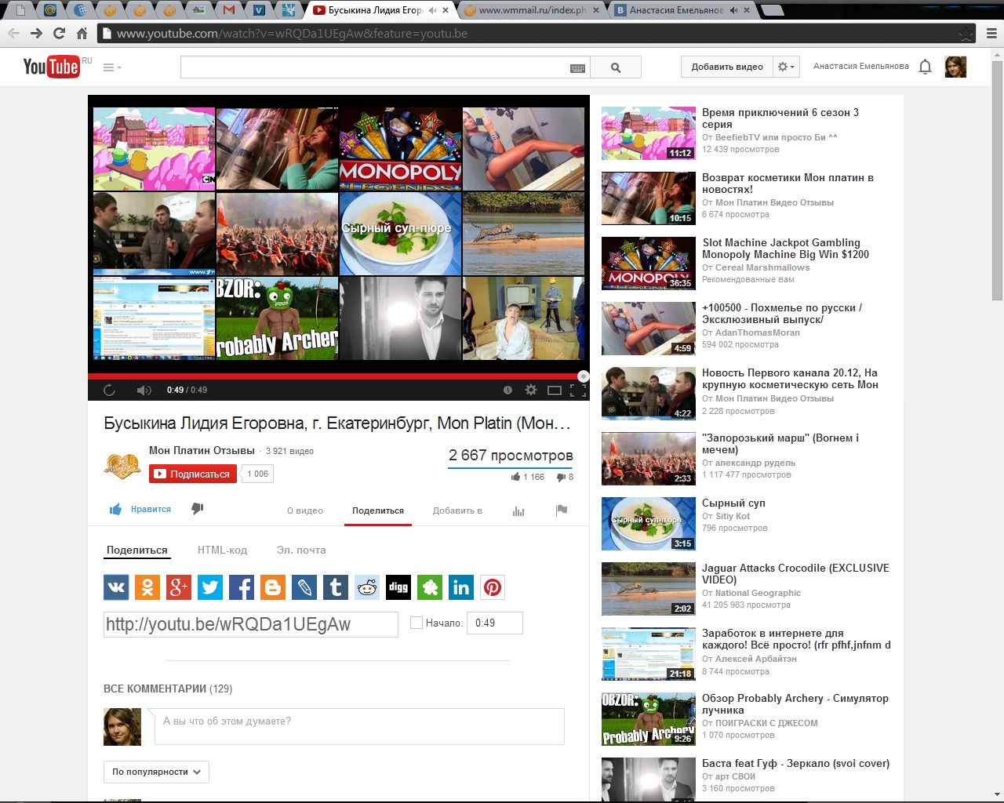Share video on LiveJournal pencil icon
Viewport: 1004px width, 803px height.
(304, 587)
